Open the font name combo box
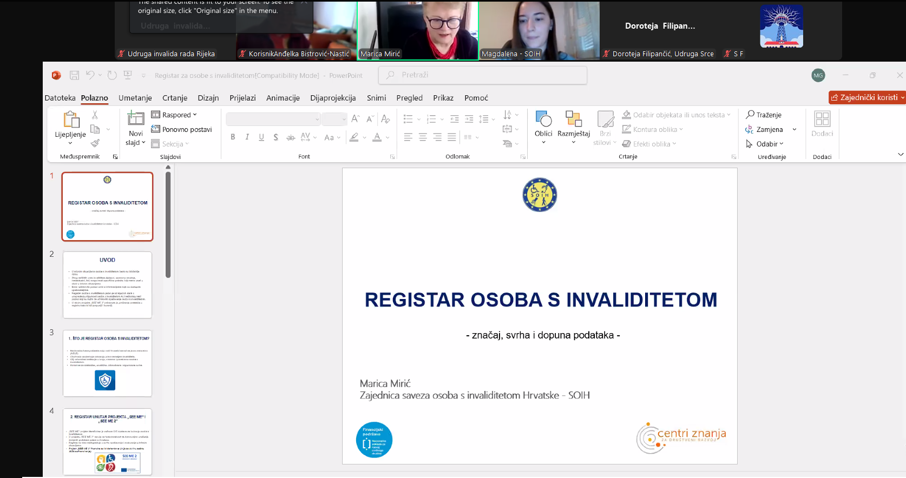906x478 pixels. coord(273,119)
